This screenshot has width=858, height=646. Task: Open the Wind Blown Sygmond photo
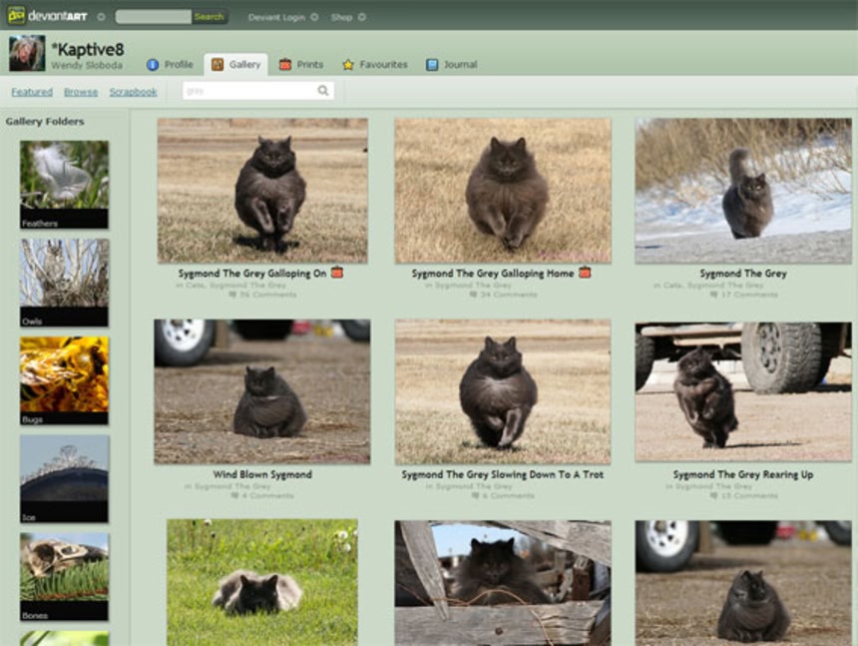pos(261,391)
